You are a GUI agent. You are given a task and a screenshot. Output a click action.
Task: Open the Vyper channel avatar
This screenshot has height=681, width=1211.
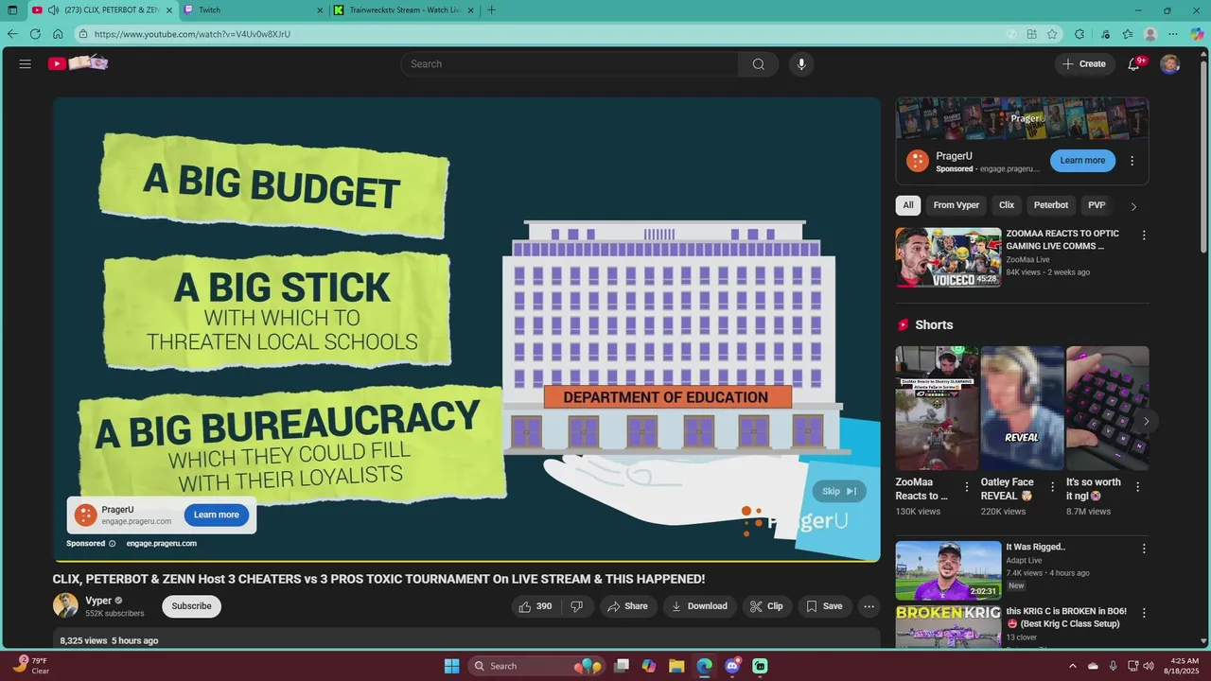[x=65, y=605]
